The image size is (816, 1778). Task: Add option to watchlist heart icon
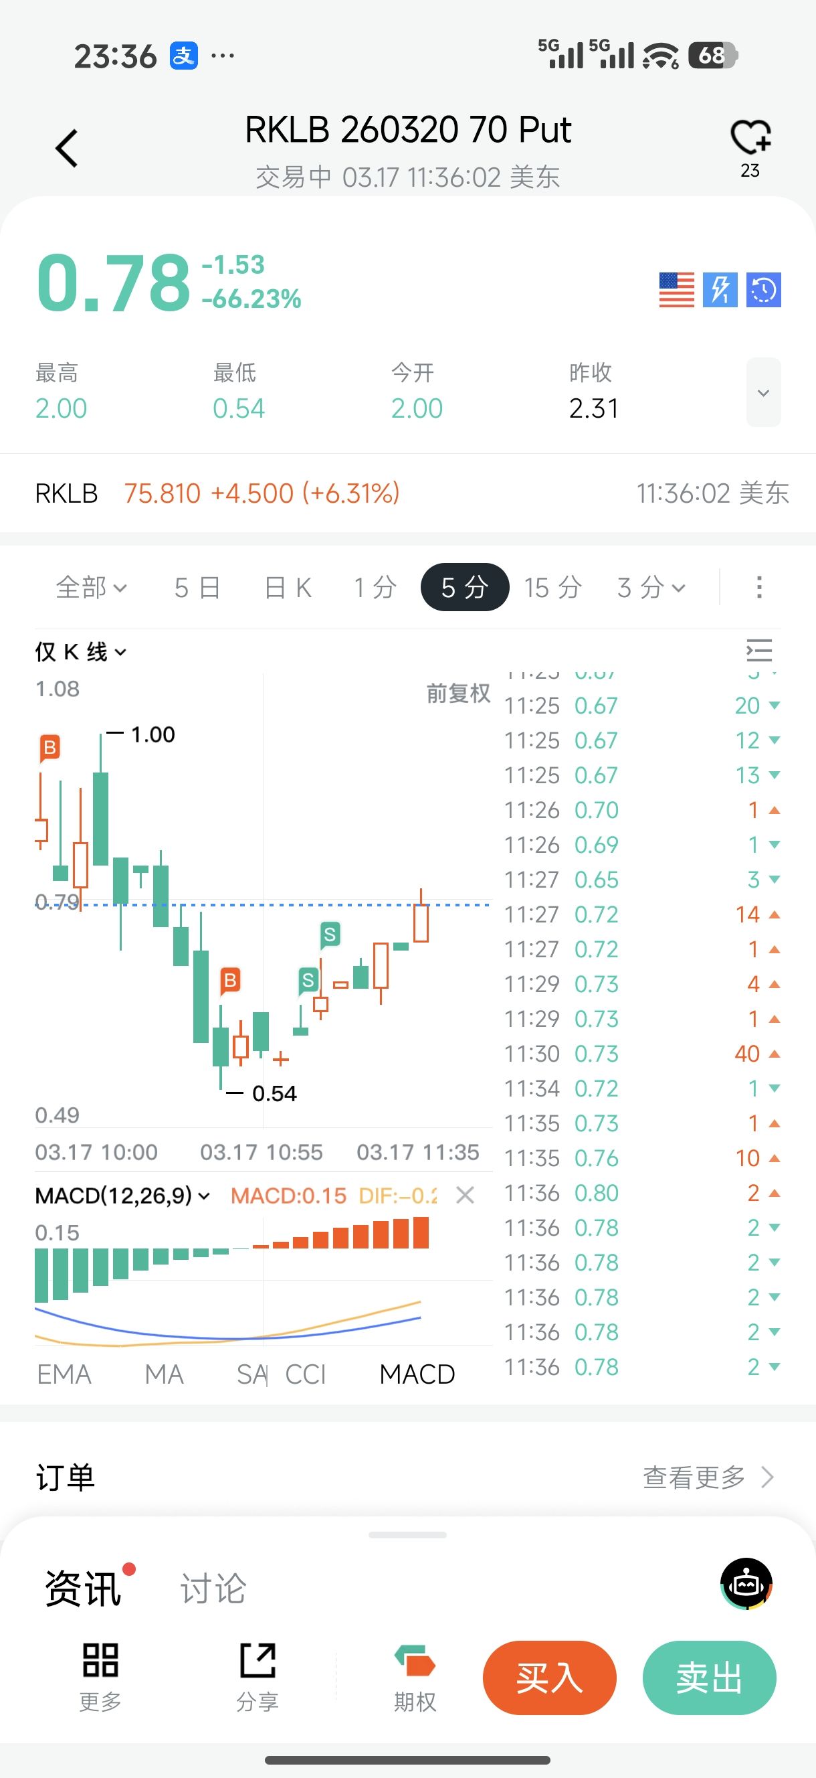point(750,137)
